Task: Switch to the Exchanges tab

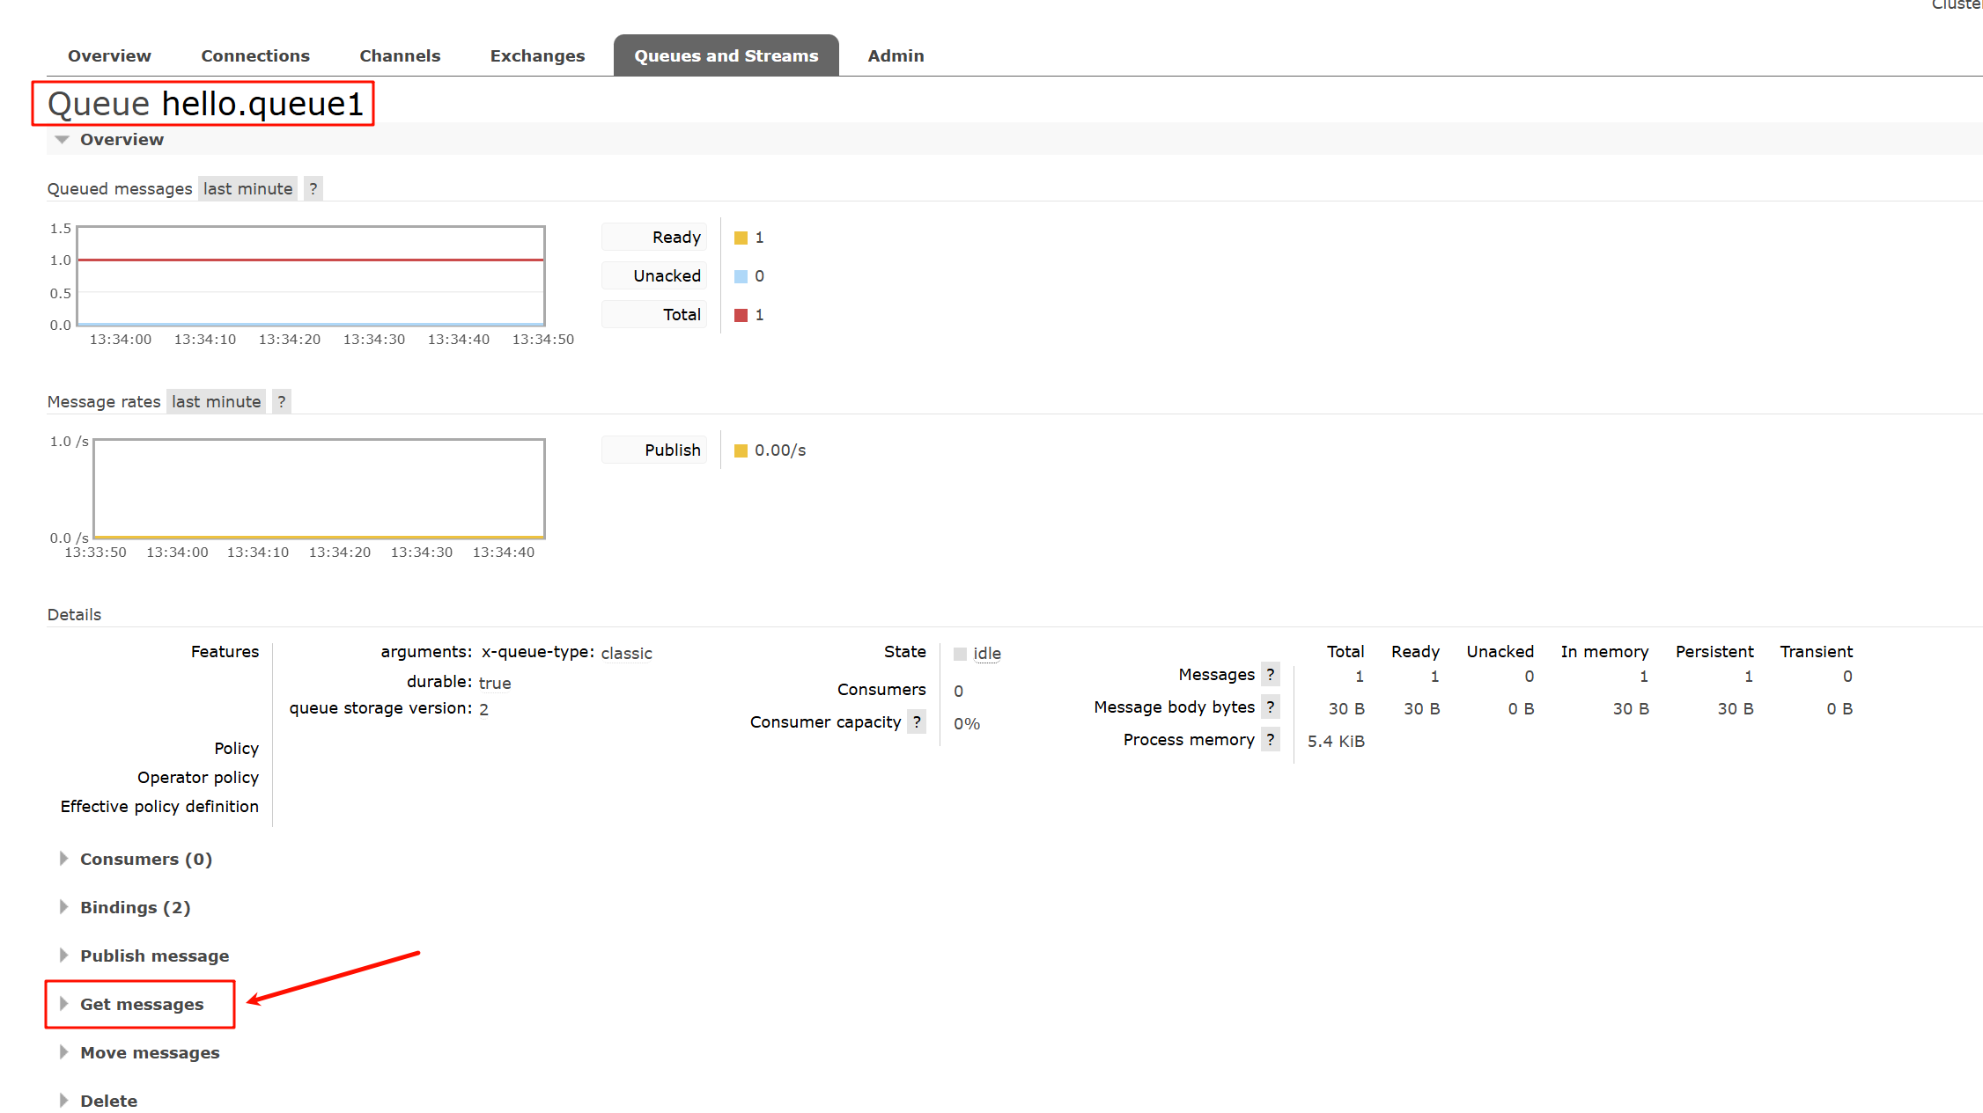Action: (537, 55)
